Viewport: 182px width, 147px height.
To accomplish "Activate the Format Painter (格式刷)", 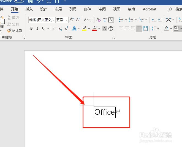I will pos(14,31).
